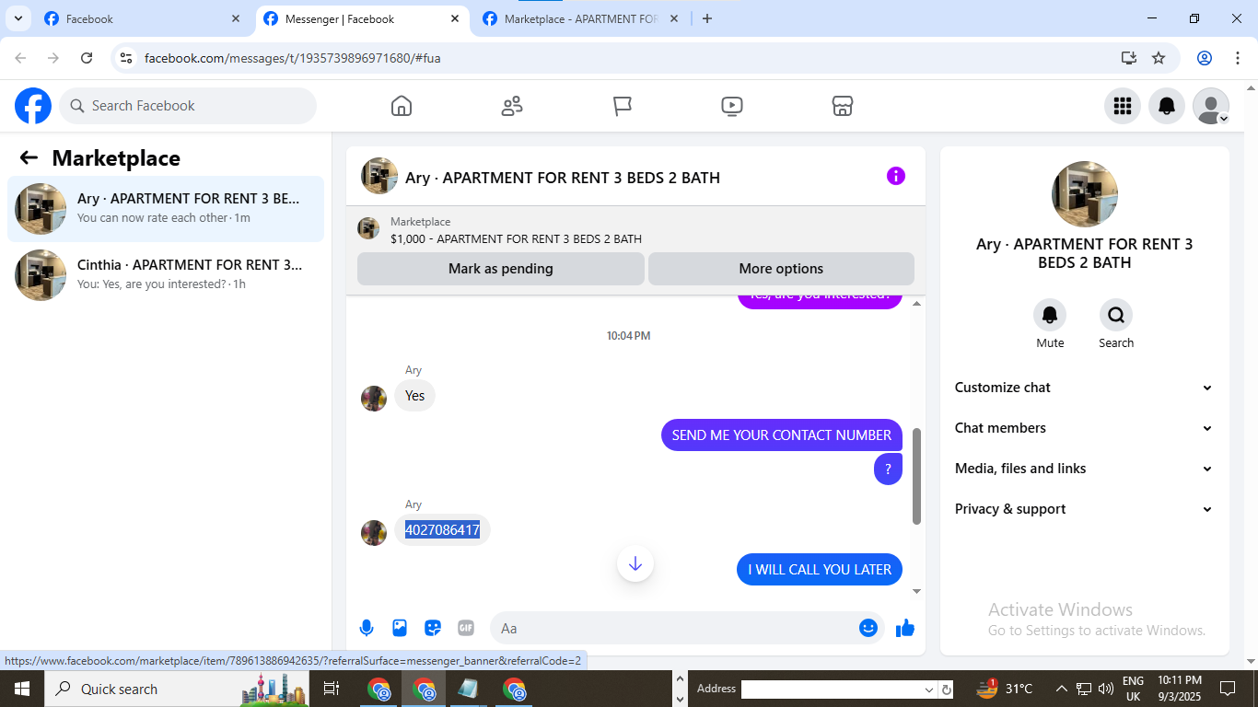View site information icon in address bar
Image resolution: width=1258 pixels, height=707 pixels.
(126, 58)
